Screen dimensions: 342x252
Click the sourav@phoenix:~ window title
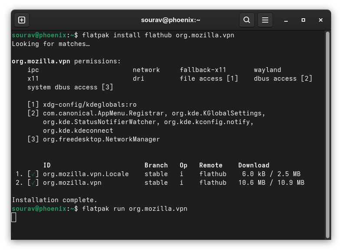pos(171,20)
